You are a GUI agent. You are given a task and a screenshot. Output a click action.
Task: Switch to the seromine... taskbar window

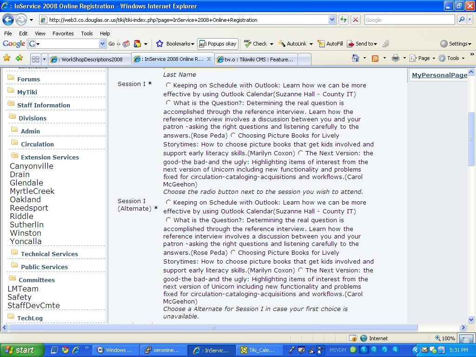[163, 350]
